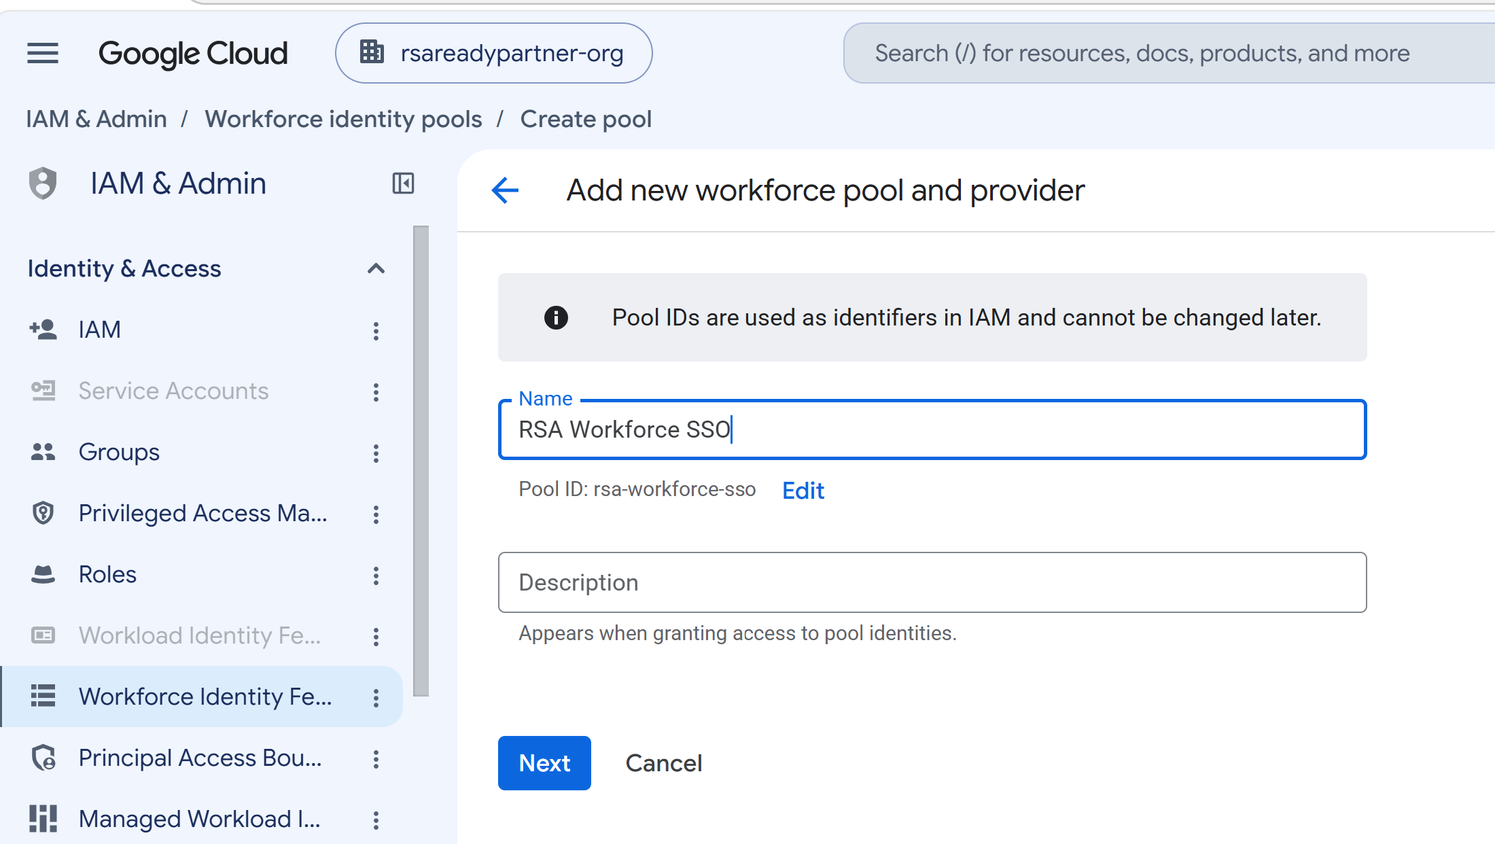Screen dimensions: 1495x844
Task: Click the info icon in notice
Action: [x=556, y=317]
